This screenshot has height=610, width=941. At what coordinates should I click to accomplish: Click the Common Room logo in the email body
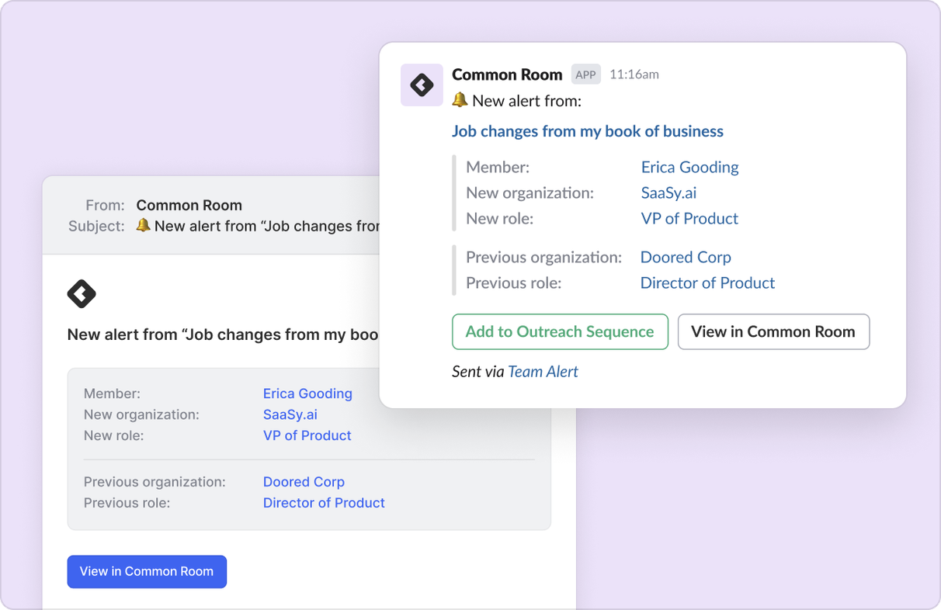(x=82, y=294)
